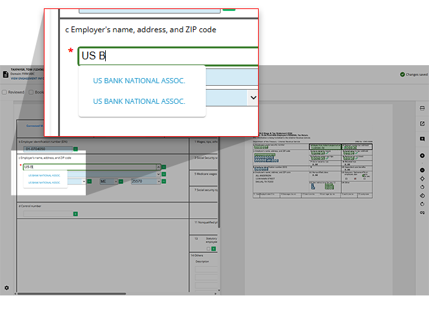Click the horizontal scrollbar right arrow
The image size is (429, 309).
tap(215, 294)
